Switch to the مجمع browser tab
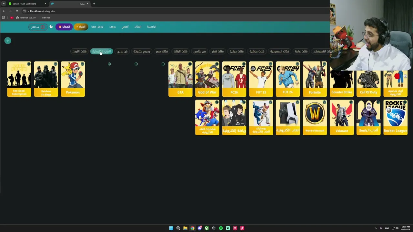Viewport: 413px width, 232px height. (x=69, y=4)
